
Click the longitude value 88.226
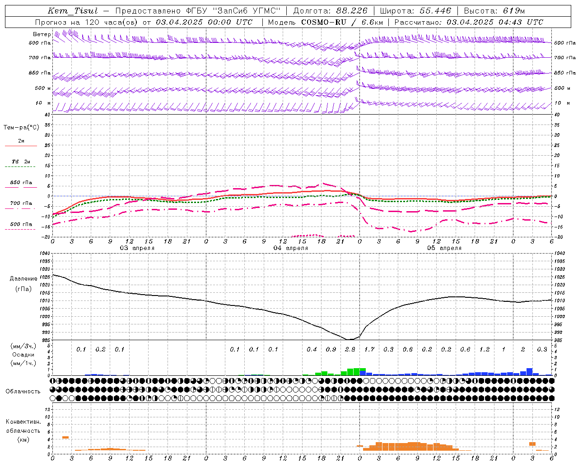(x=352, y=11)
